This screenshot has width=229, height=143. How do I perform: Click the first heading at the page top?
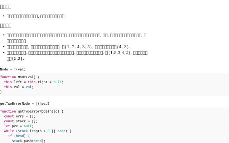tap(6, 7)
